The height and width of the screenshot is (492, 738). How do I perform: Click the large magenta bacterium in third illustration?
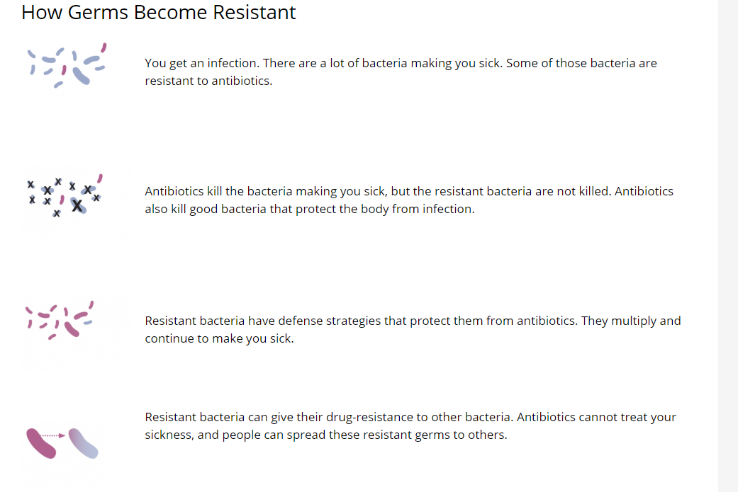point(72,328)
